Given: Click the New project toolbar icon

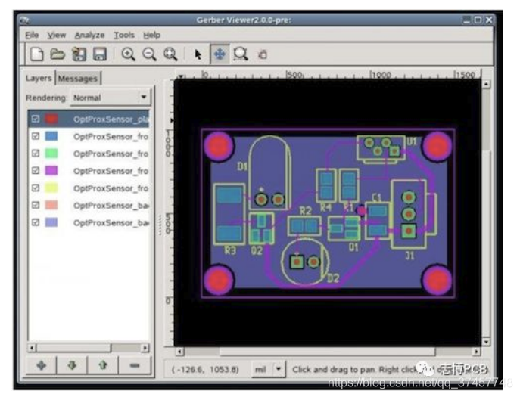Looking at the screenshot, I should pyautogui.click(x=37, y=54).
